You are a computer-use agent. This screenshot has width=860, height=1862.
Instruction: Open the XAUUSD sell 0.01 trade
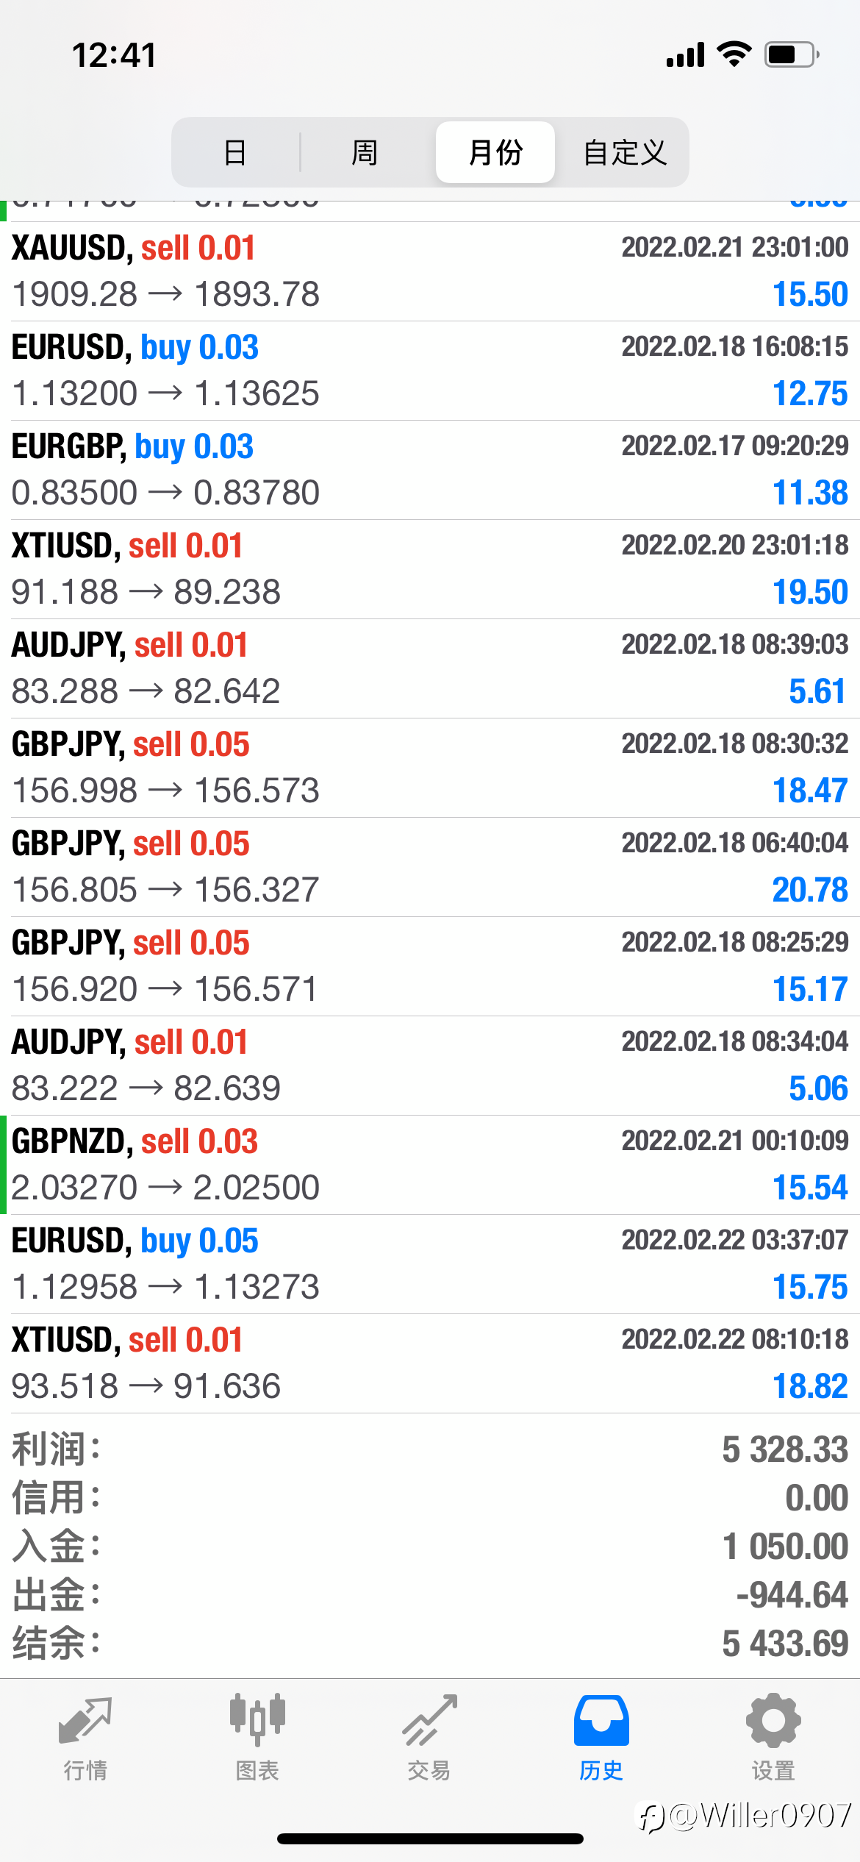[x=430, y=271]
